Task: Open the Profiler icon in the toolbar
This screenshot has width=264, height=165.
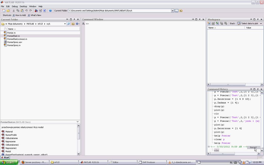Action: click(45, 11)
